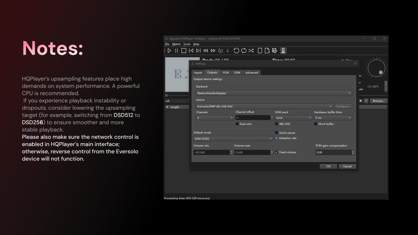Switch to the PCM tab
The height and width of the screenshot is (235, 418).
point(225,73)
